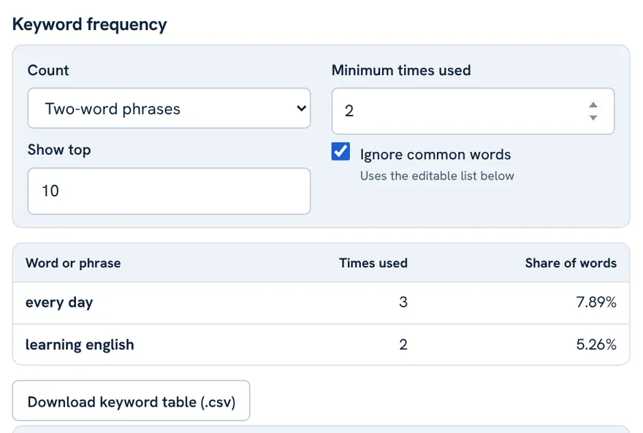Click the Keyword frequency heading

click(89, 25)
